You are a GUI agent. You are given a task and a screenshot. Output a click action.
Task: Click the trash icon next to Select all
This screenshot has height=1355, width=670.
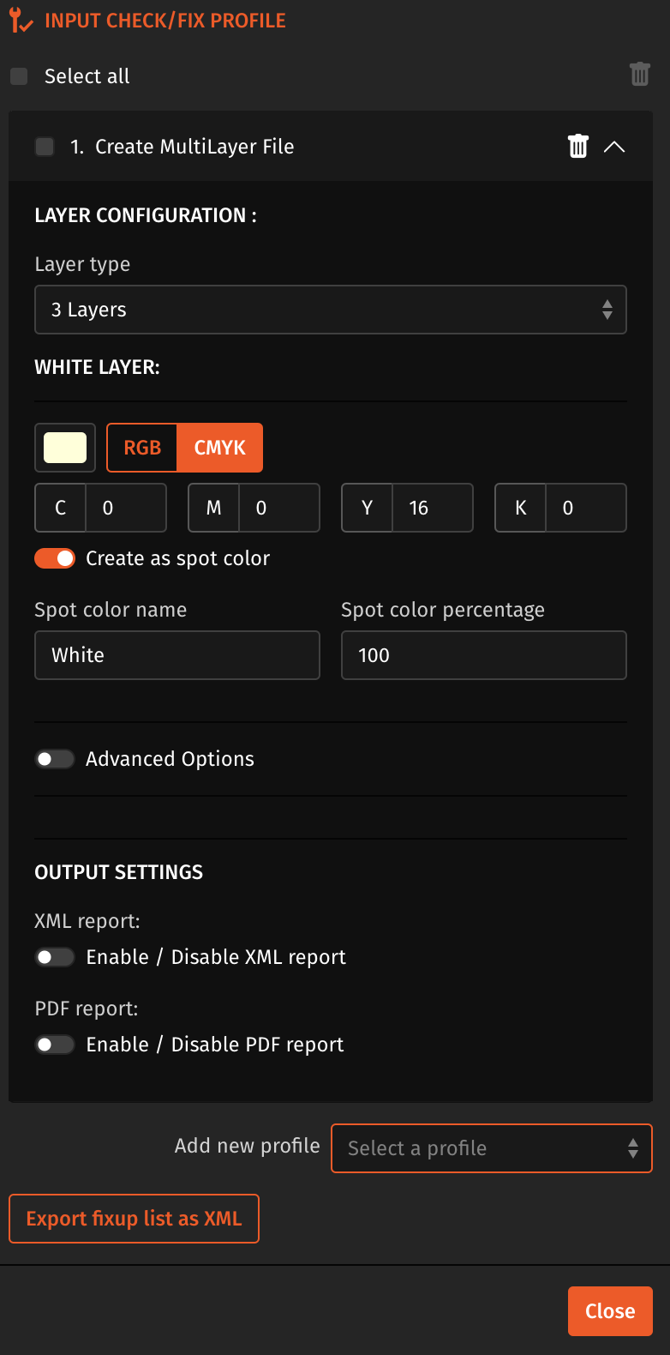[x=639, y=74]
